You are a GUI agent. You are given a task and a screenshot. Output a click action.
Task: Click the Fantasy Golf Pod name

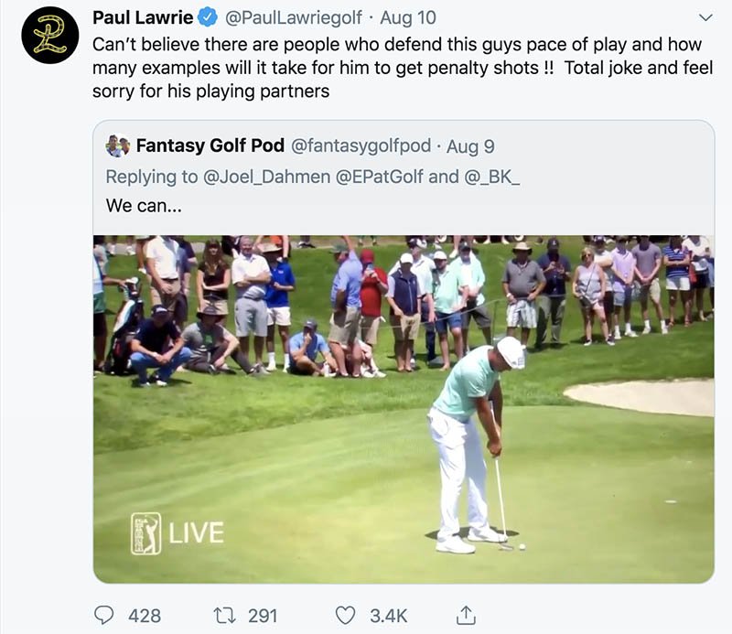pyautogui.click(x=210, y=145)
